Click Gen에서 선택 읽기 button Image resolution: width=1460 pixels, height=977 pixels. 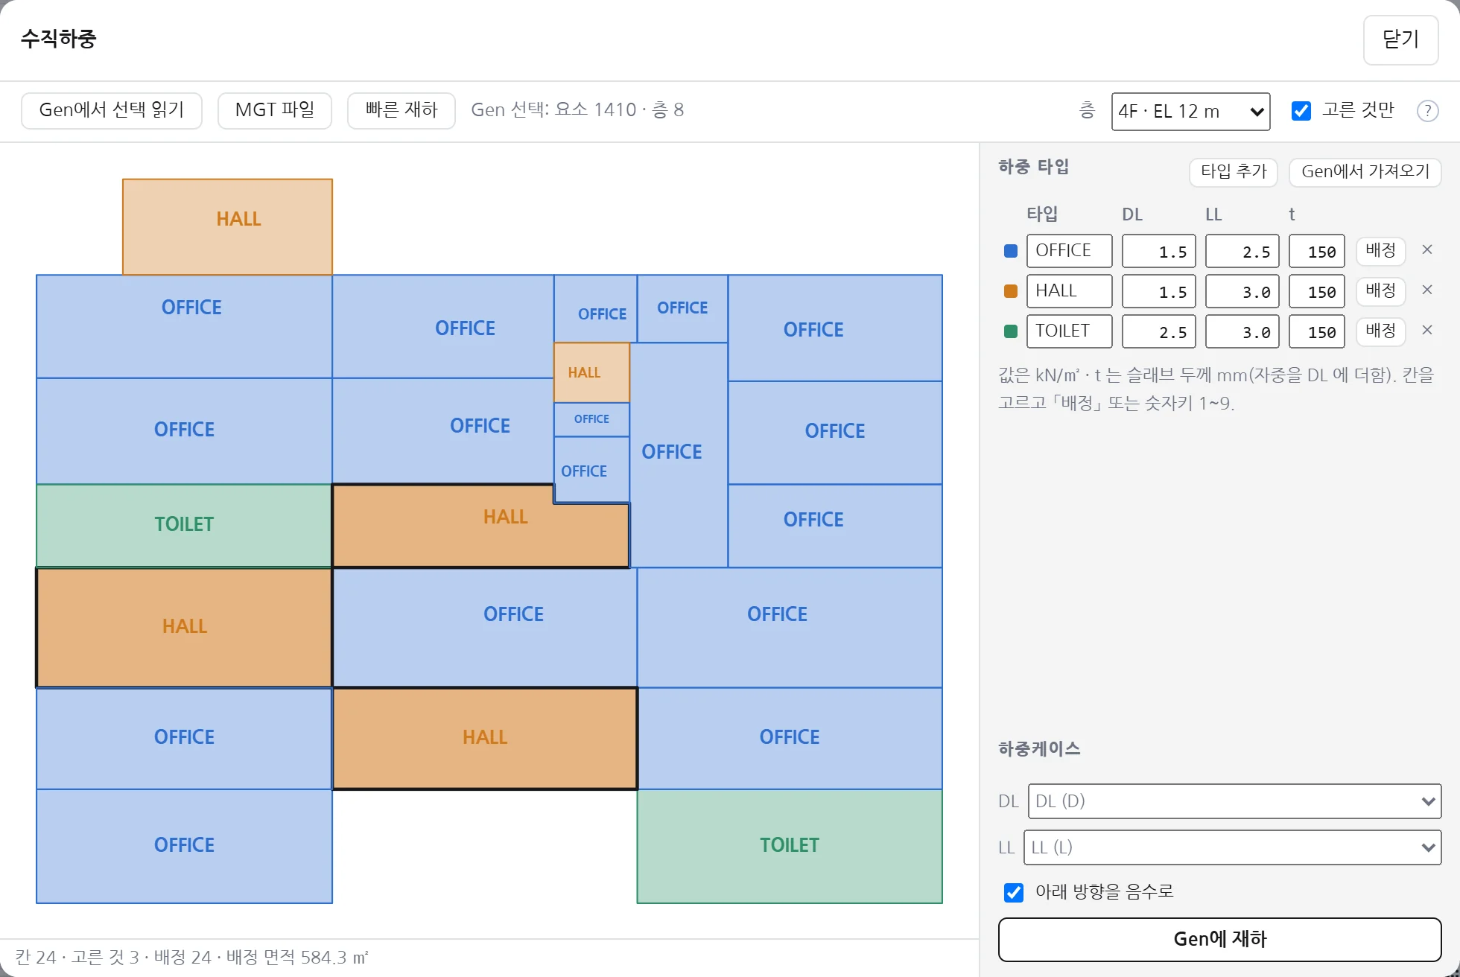coord(112,110)
